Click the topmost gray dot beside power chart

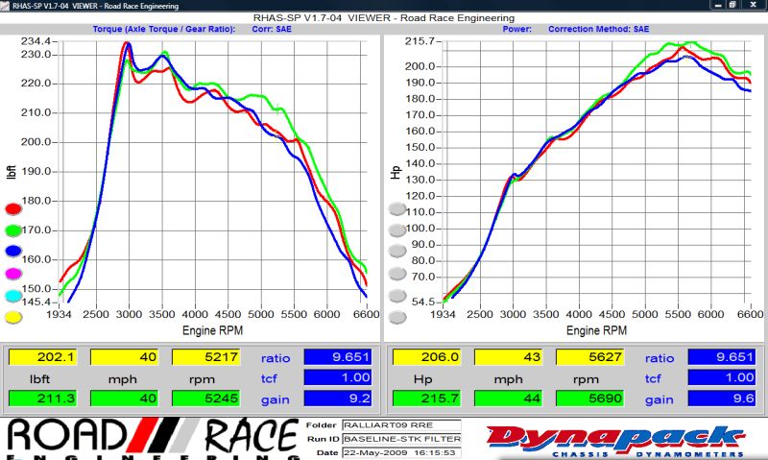[x=397, y=209]
